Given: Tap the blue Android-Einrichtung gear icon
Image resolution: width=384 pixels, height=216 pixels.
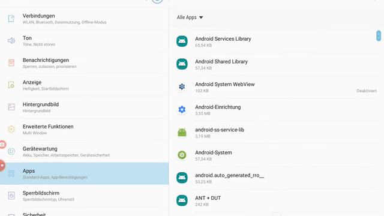Looking at the screenshot, I should [182, 109].
